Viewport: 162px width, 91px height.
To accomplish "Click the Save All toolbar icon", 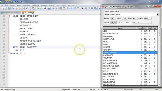I will 13,8.
